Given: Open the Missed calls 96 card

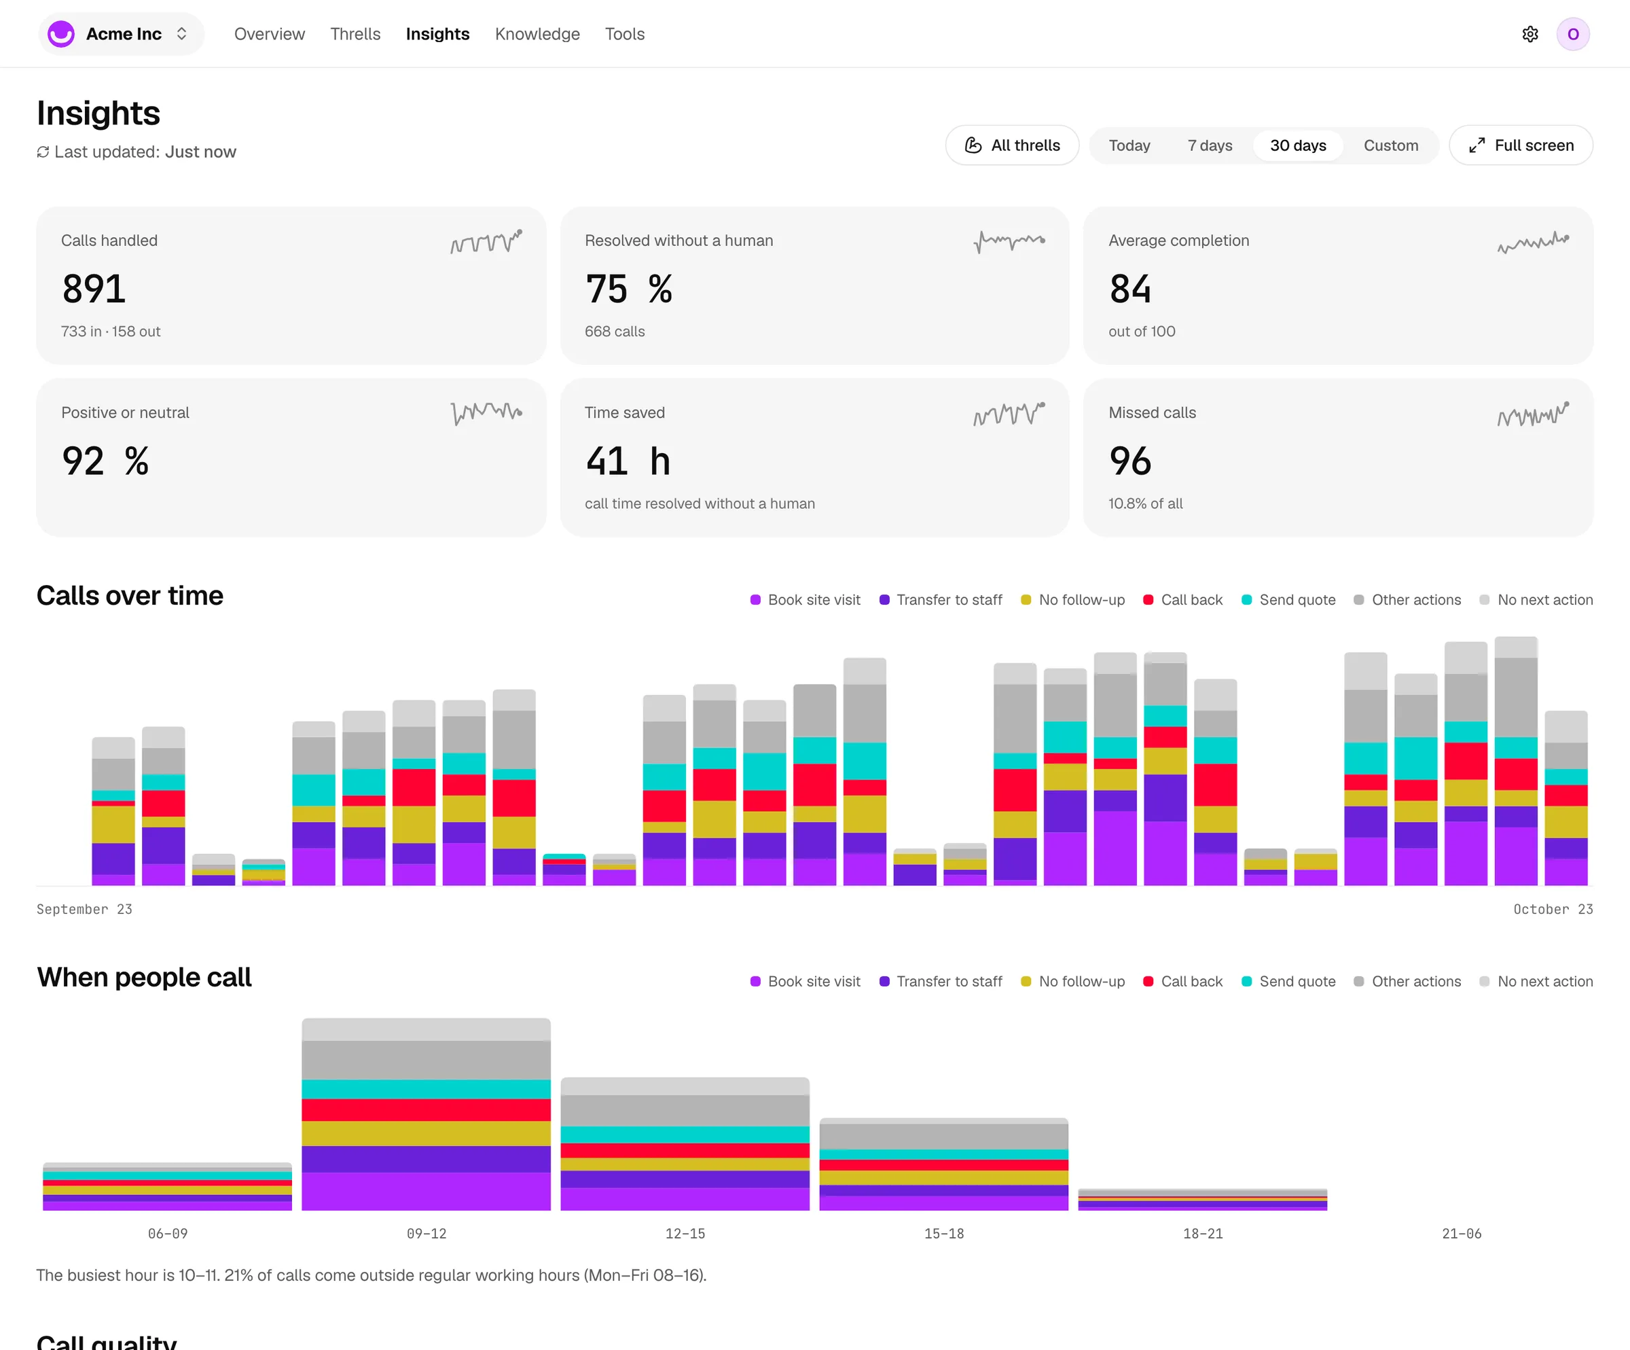Looking at the screenshot, I should pyautogui.click(x=1338, y=457).
